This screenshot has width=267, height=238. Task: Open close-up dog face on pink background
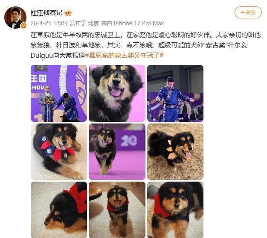(x=117, y=93)
